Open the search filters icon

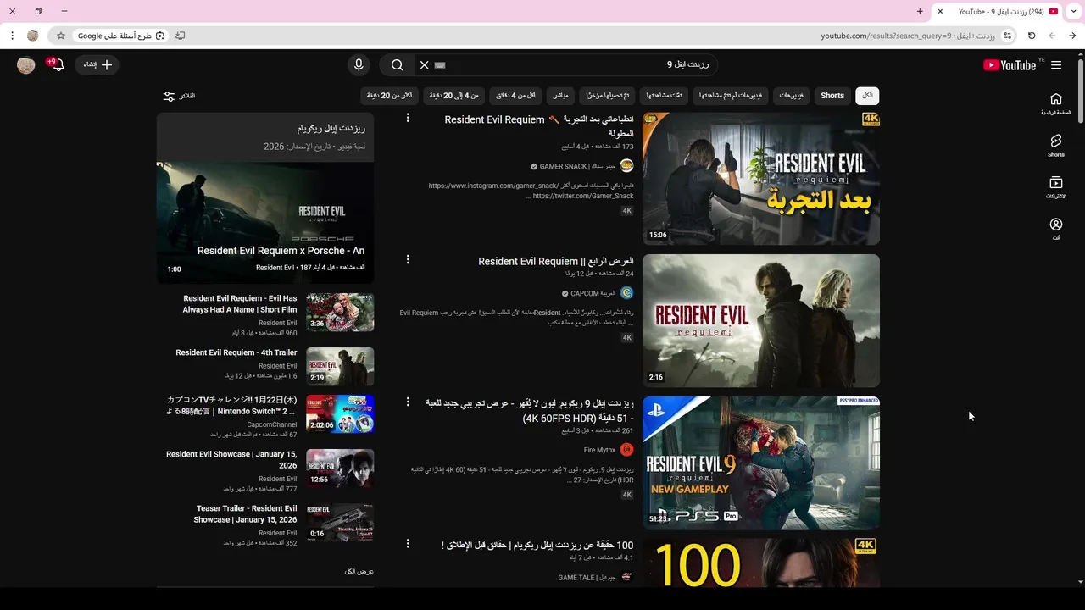coord(169,96)
